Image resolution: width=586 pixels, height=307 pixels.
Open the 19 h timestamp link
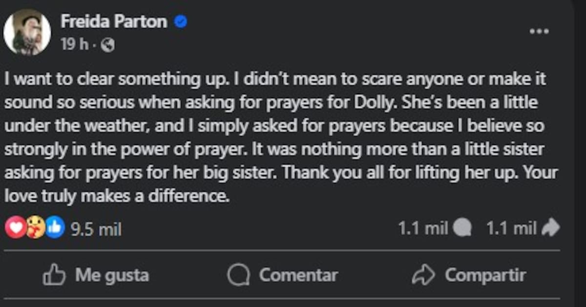74,45
